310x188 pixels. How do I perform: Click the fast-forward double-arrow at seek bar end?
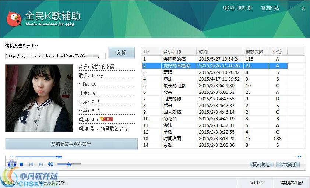point(299,157)
